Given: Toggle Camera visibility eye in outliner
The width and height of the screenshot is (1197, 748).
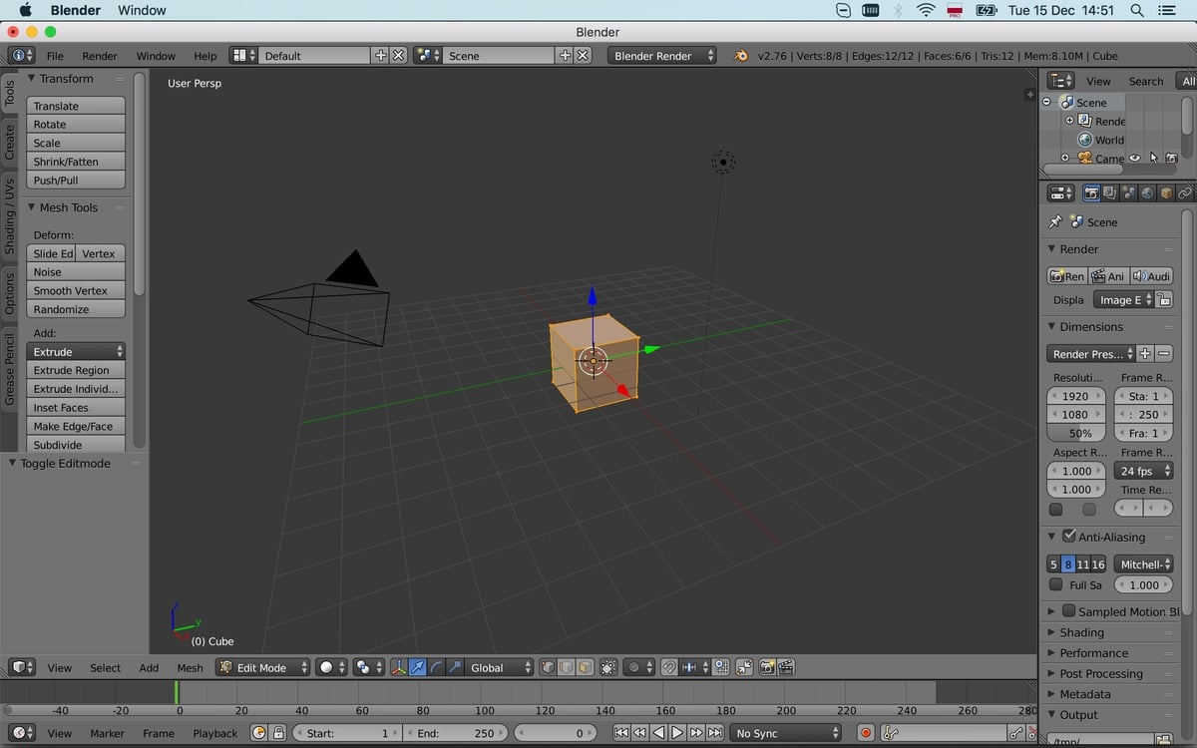Looking at the screenshot, I should pos(1134,158).
